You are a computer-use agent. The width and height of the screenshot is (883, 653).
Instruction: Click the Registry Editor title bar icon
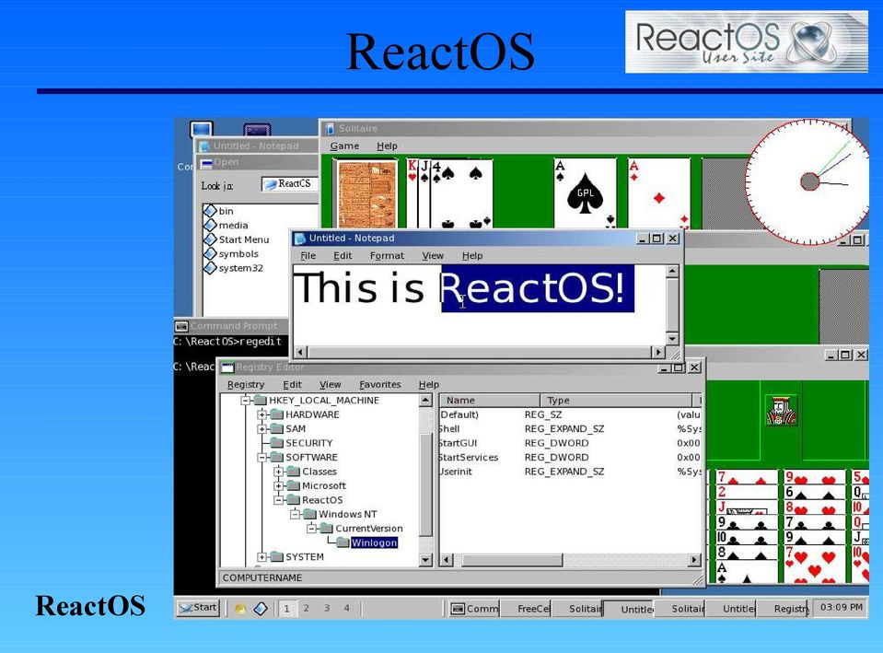click(227, 367)
